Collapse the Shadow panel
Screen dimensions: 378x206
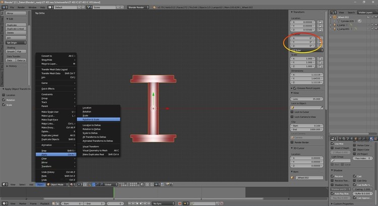(x=332, y=170)
